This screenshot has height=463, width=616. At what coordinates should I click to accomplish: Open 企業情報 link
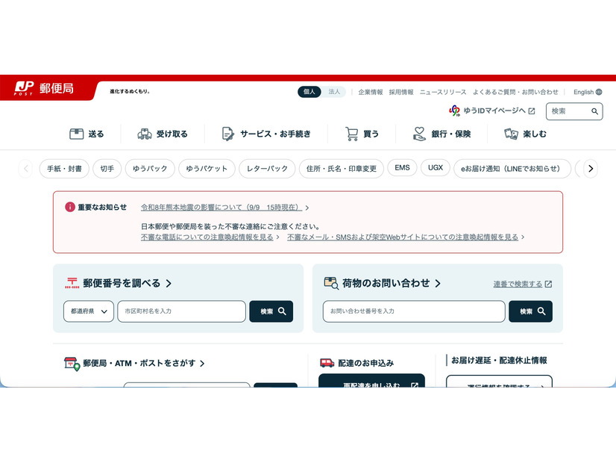point(371,92)
